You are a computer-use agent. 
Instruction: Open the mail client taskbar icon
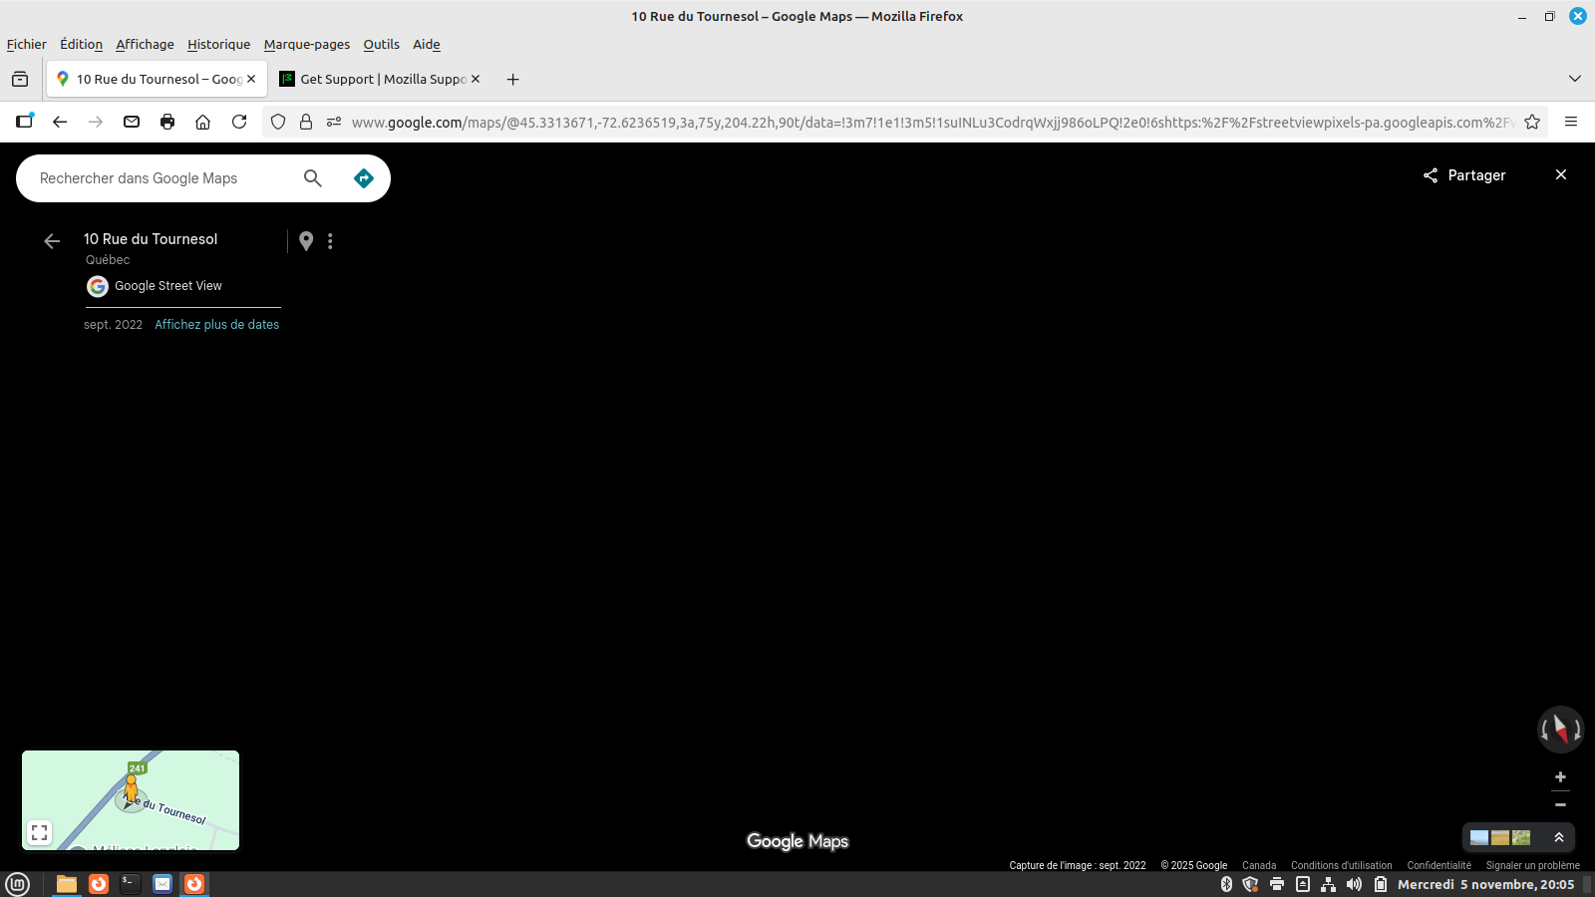coord(162,884)
